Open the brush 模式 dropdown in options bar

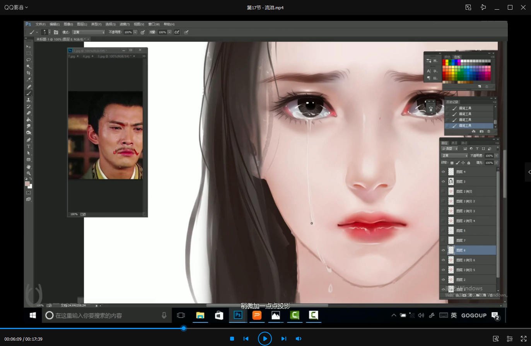[88, 32]
